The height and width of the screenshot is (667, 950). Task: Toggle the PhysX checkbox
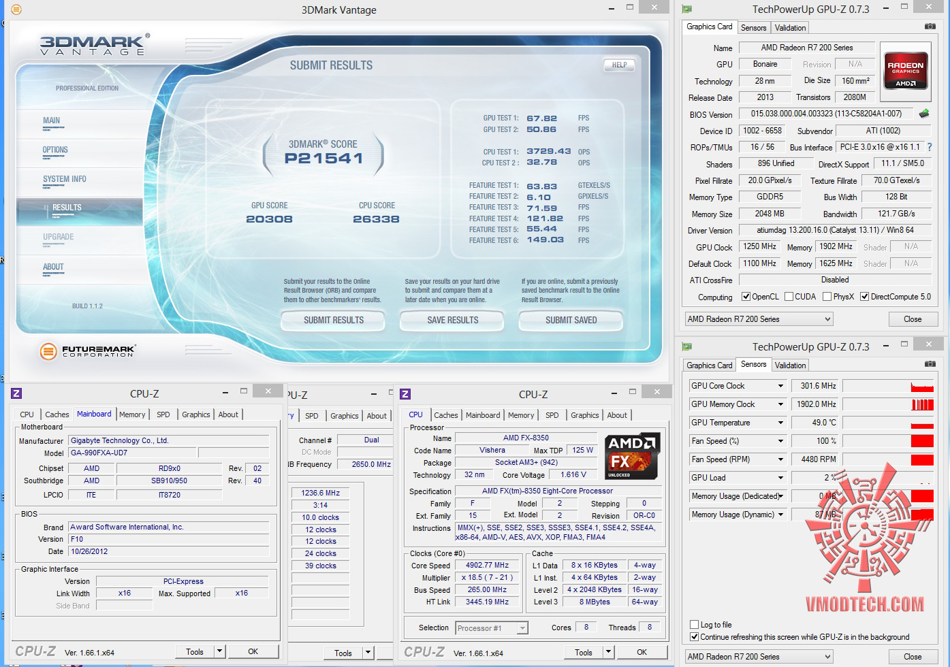point(827,297)
